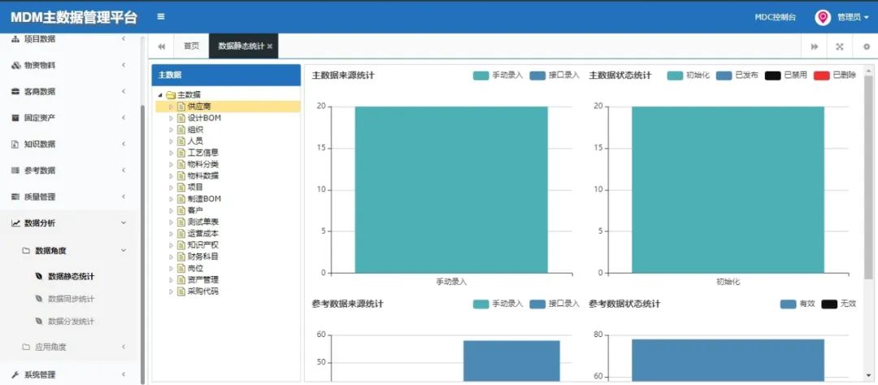This screenshot has height=385, width=878.
Task: Click the 客商数据 briefcase icon
Action: [15, 91]
